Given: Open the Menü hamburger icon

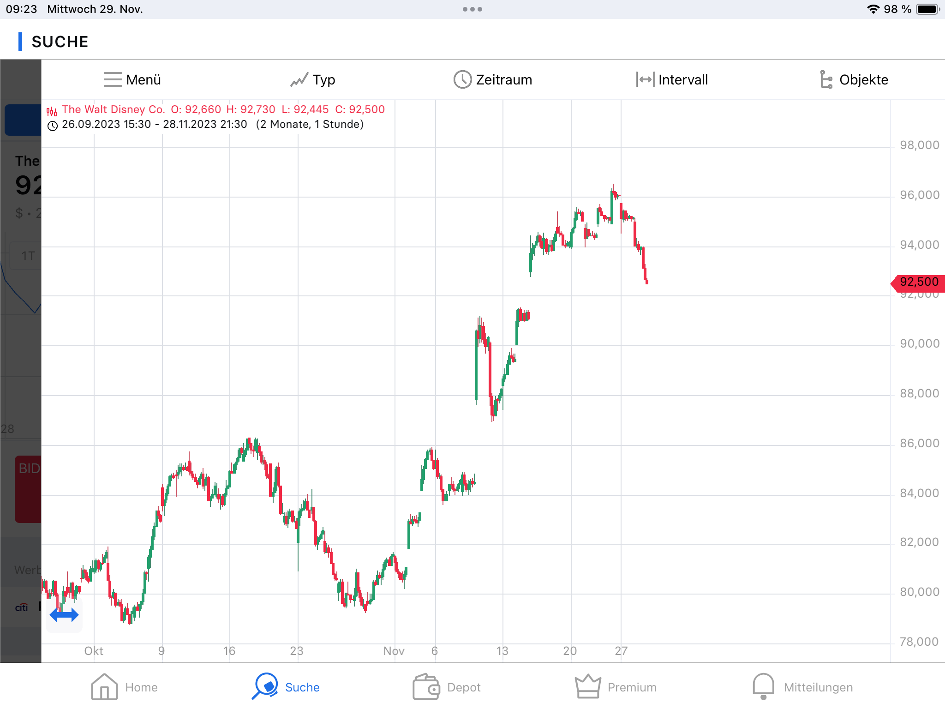Looking at the screenshot, I should [x=113, y=79].
